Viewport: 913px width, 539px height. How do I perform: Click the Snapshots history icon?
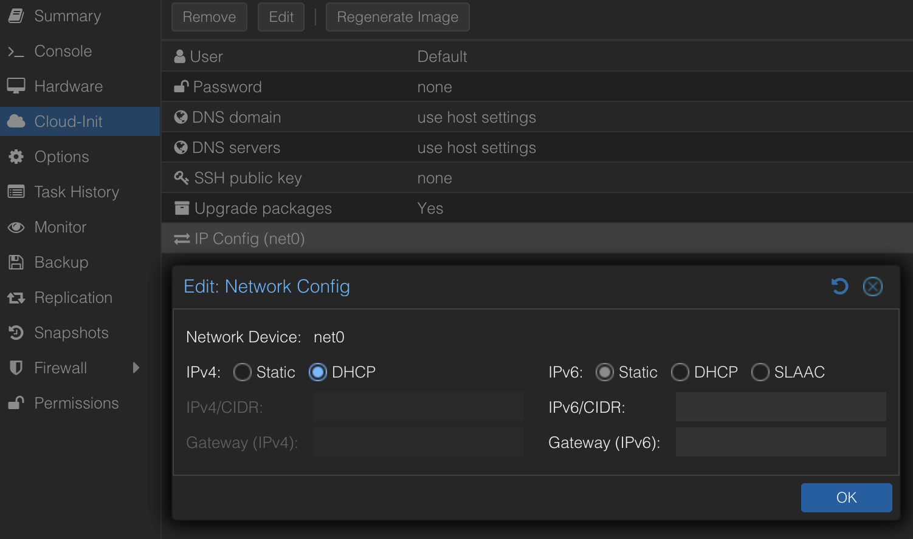coord(16,333)
